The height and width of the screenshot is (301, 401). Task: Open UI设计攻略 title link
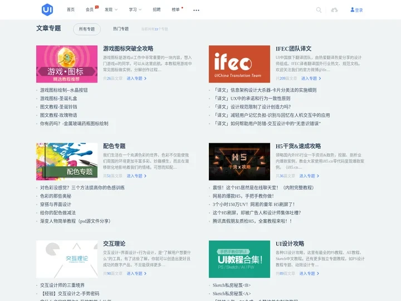[x=290, y=244]
